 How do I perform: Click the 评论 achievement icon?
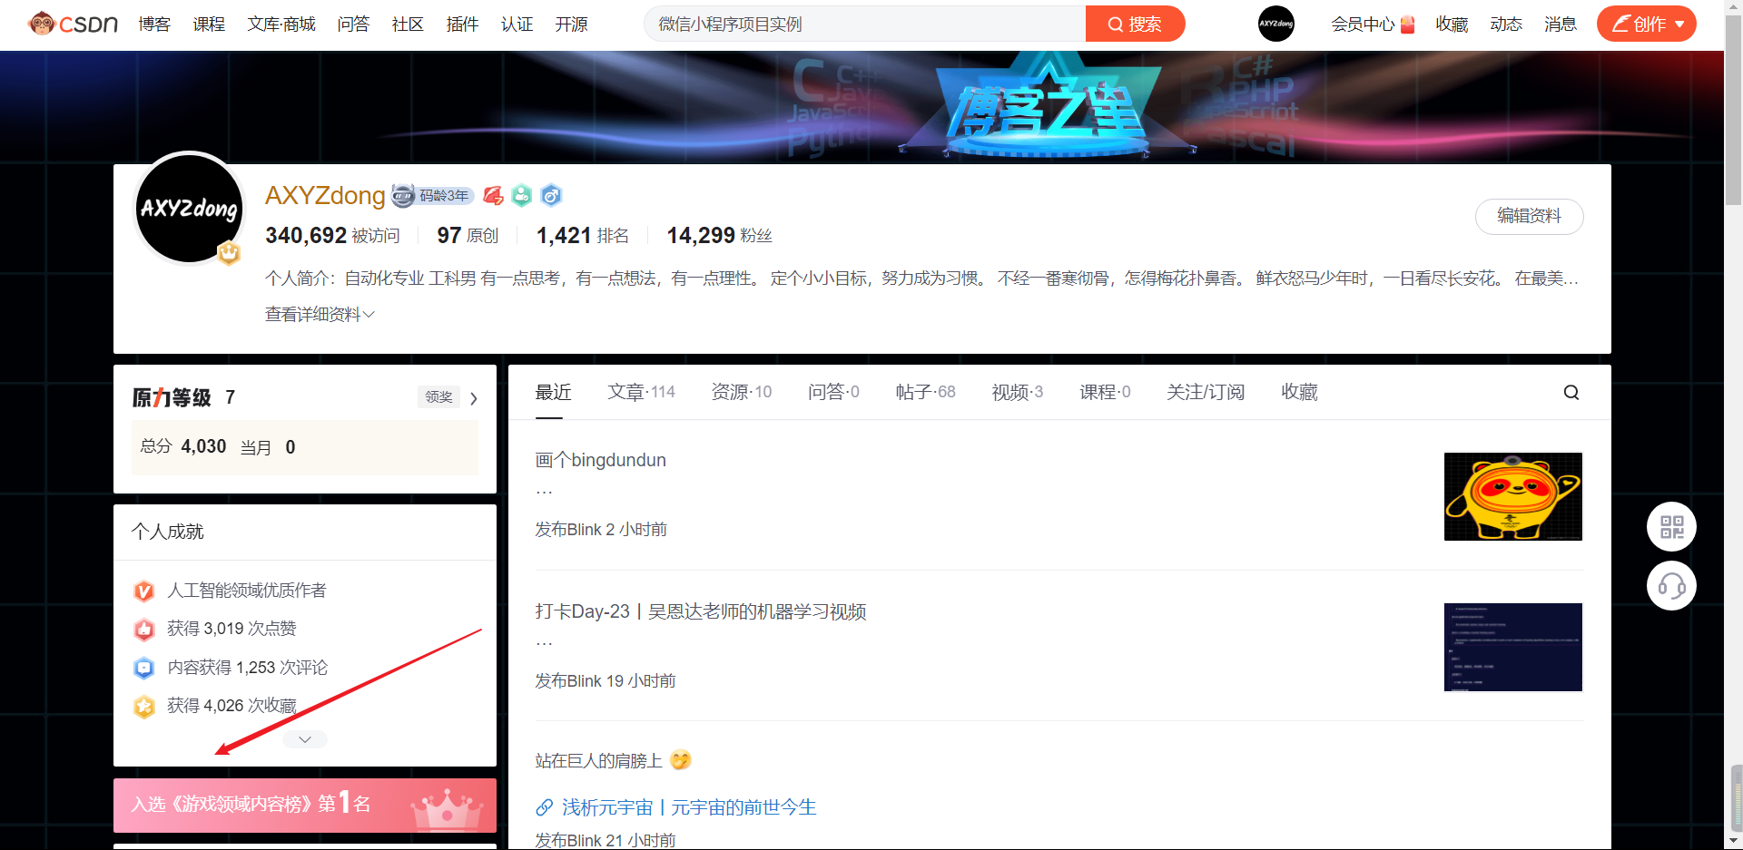(x=143, y=668)
